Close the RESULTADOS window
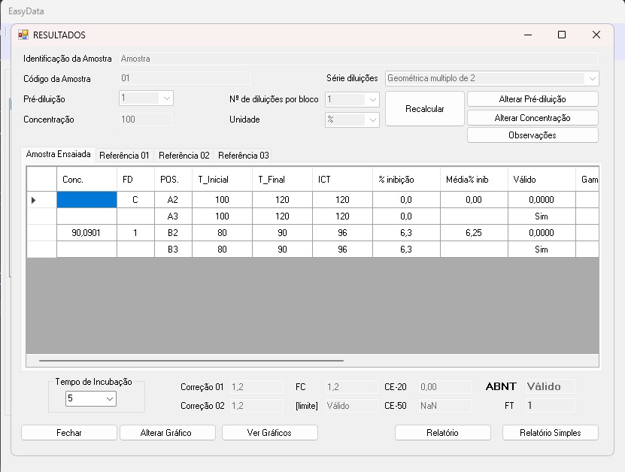The height and width of the screenshot is (472, 625). [x=596, y=35]
